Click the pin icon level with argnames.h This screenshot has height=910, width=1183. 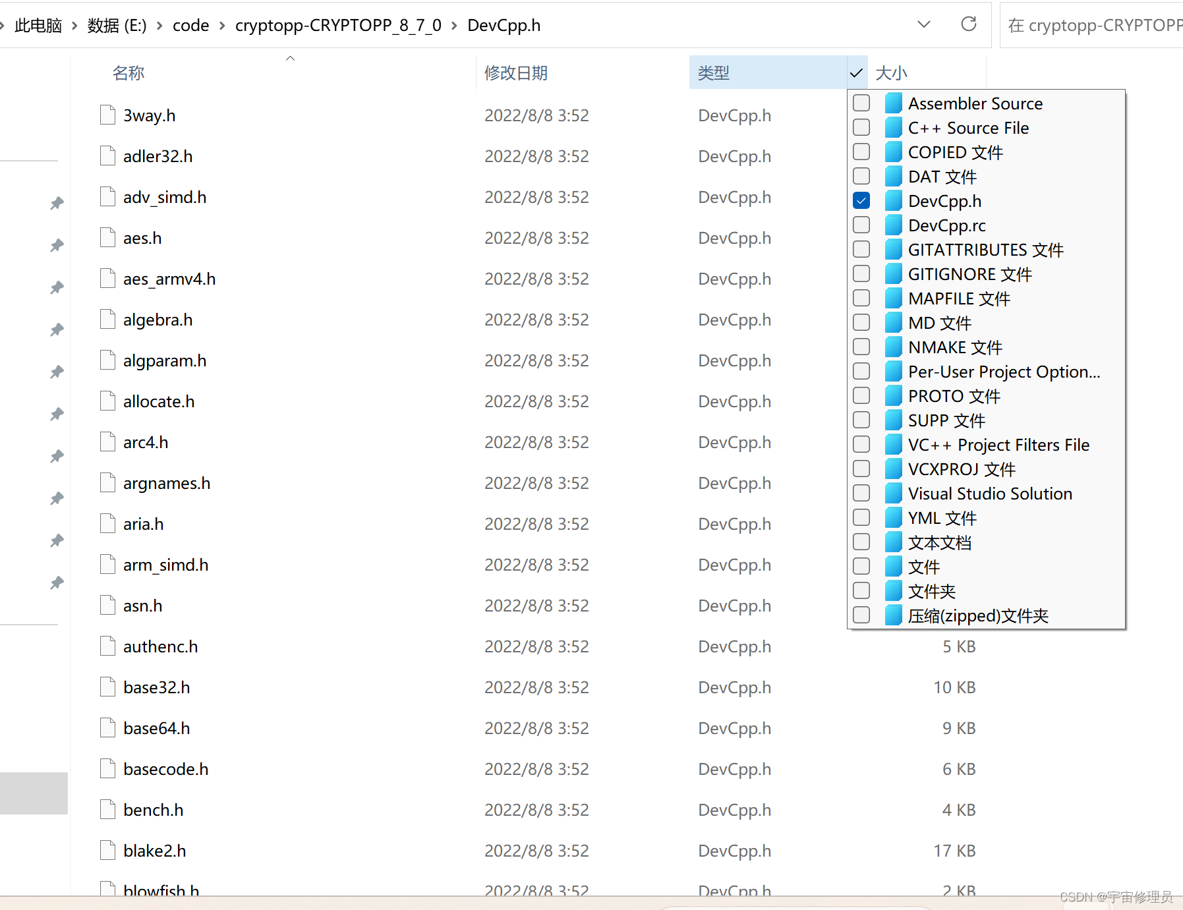[x=57, y=498]
